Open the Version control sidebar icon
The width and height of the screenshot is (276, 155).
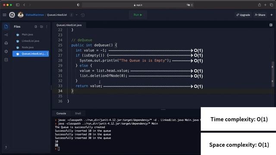click(6, 35)
